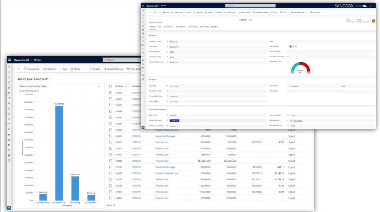Open the app launcher in Active Loan Contracts window
The height and width of the screenshot is (212, 380).
click(9, 60)
